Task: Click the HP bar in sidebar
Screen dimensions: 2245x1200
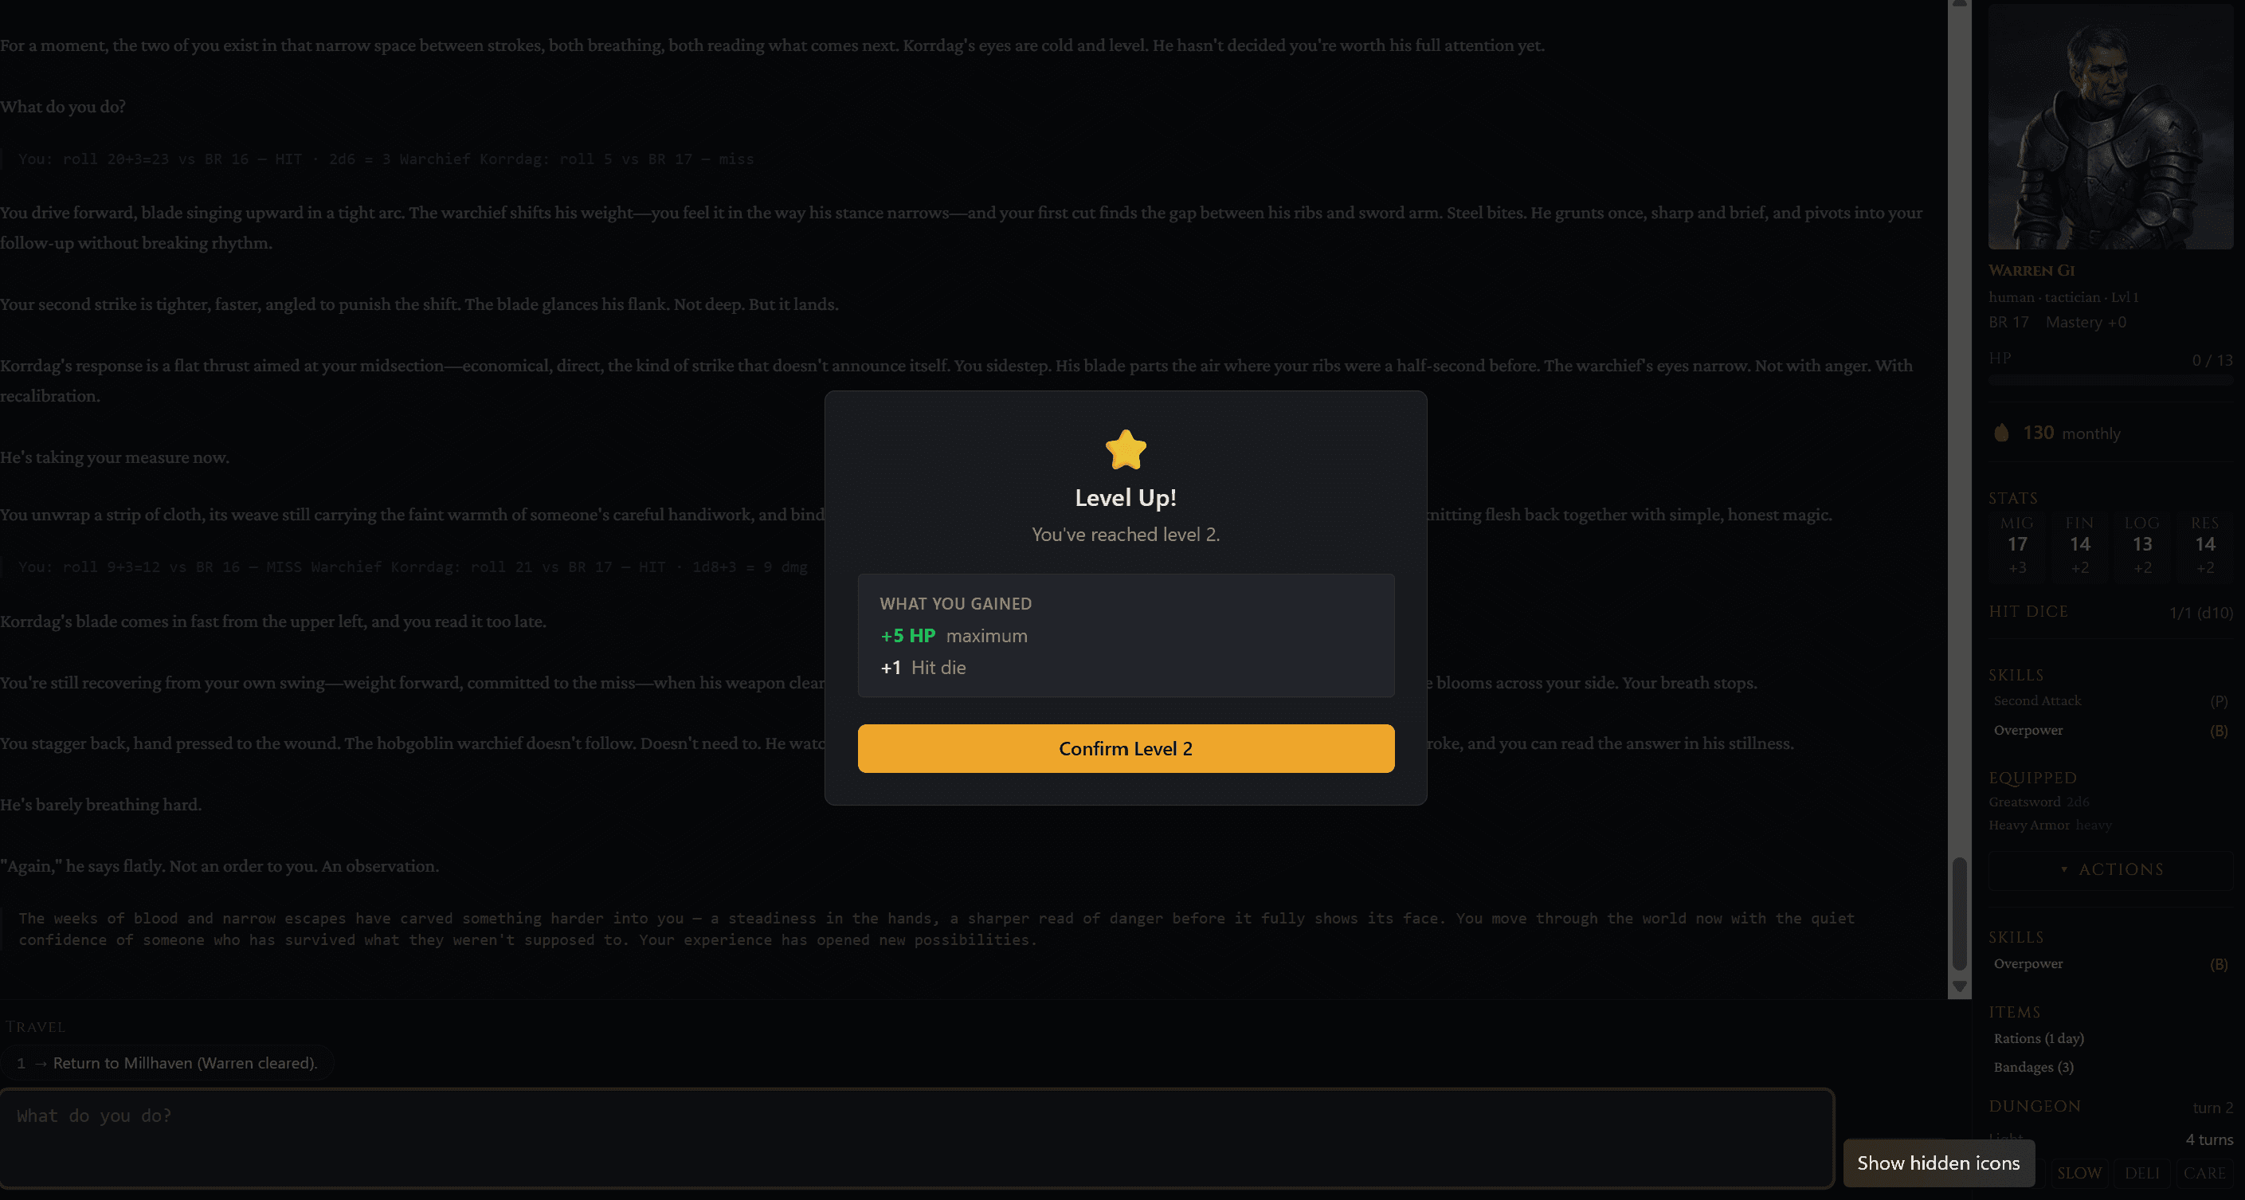Action: click(2110, 380)
